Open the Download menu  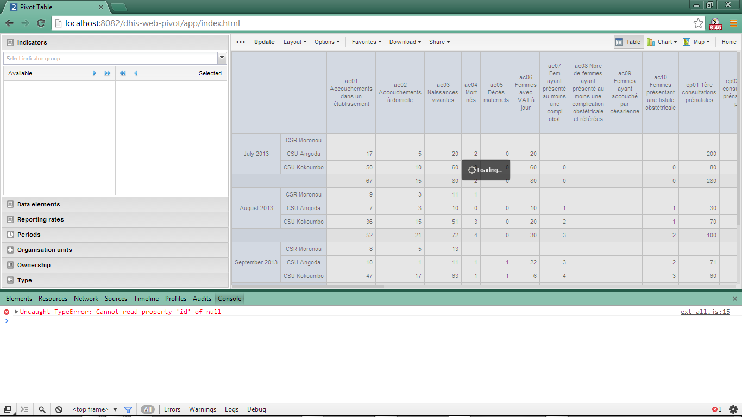405,42
